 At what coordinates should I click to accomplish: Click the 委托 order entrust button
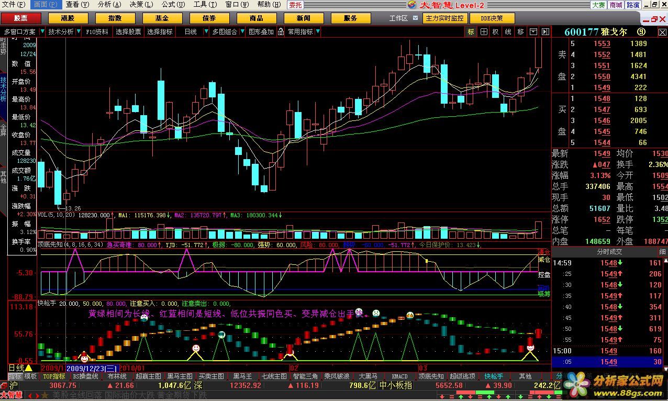(295, 5)
